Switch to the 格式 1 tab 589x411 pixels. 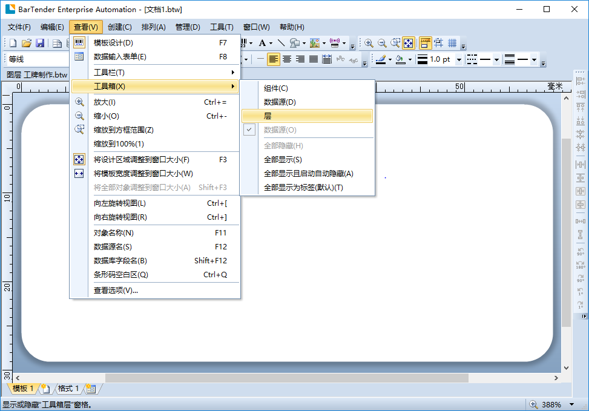(68, 389)
